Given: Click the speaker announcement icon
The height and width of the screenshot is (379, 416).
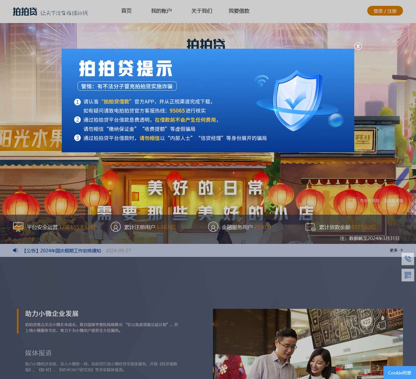Looking at the screenshot, I should 15,250.
